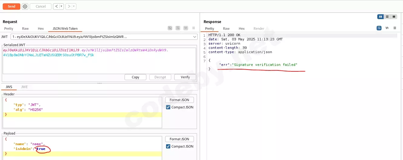This screenshot has width=403, height=160.
Task: Open Request panel hamburger menu
Action: point(194,28)
